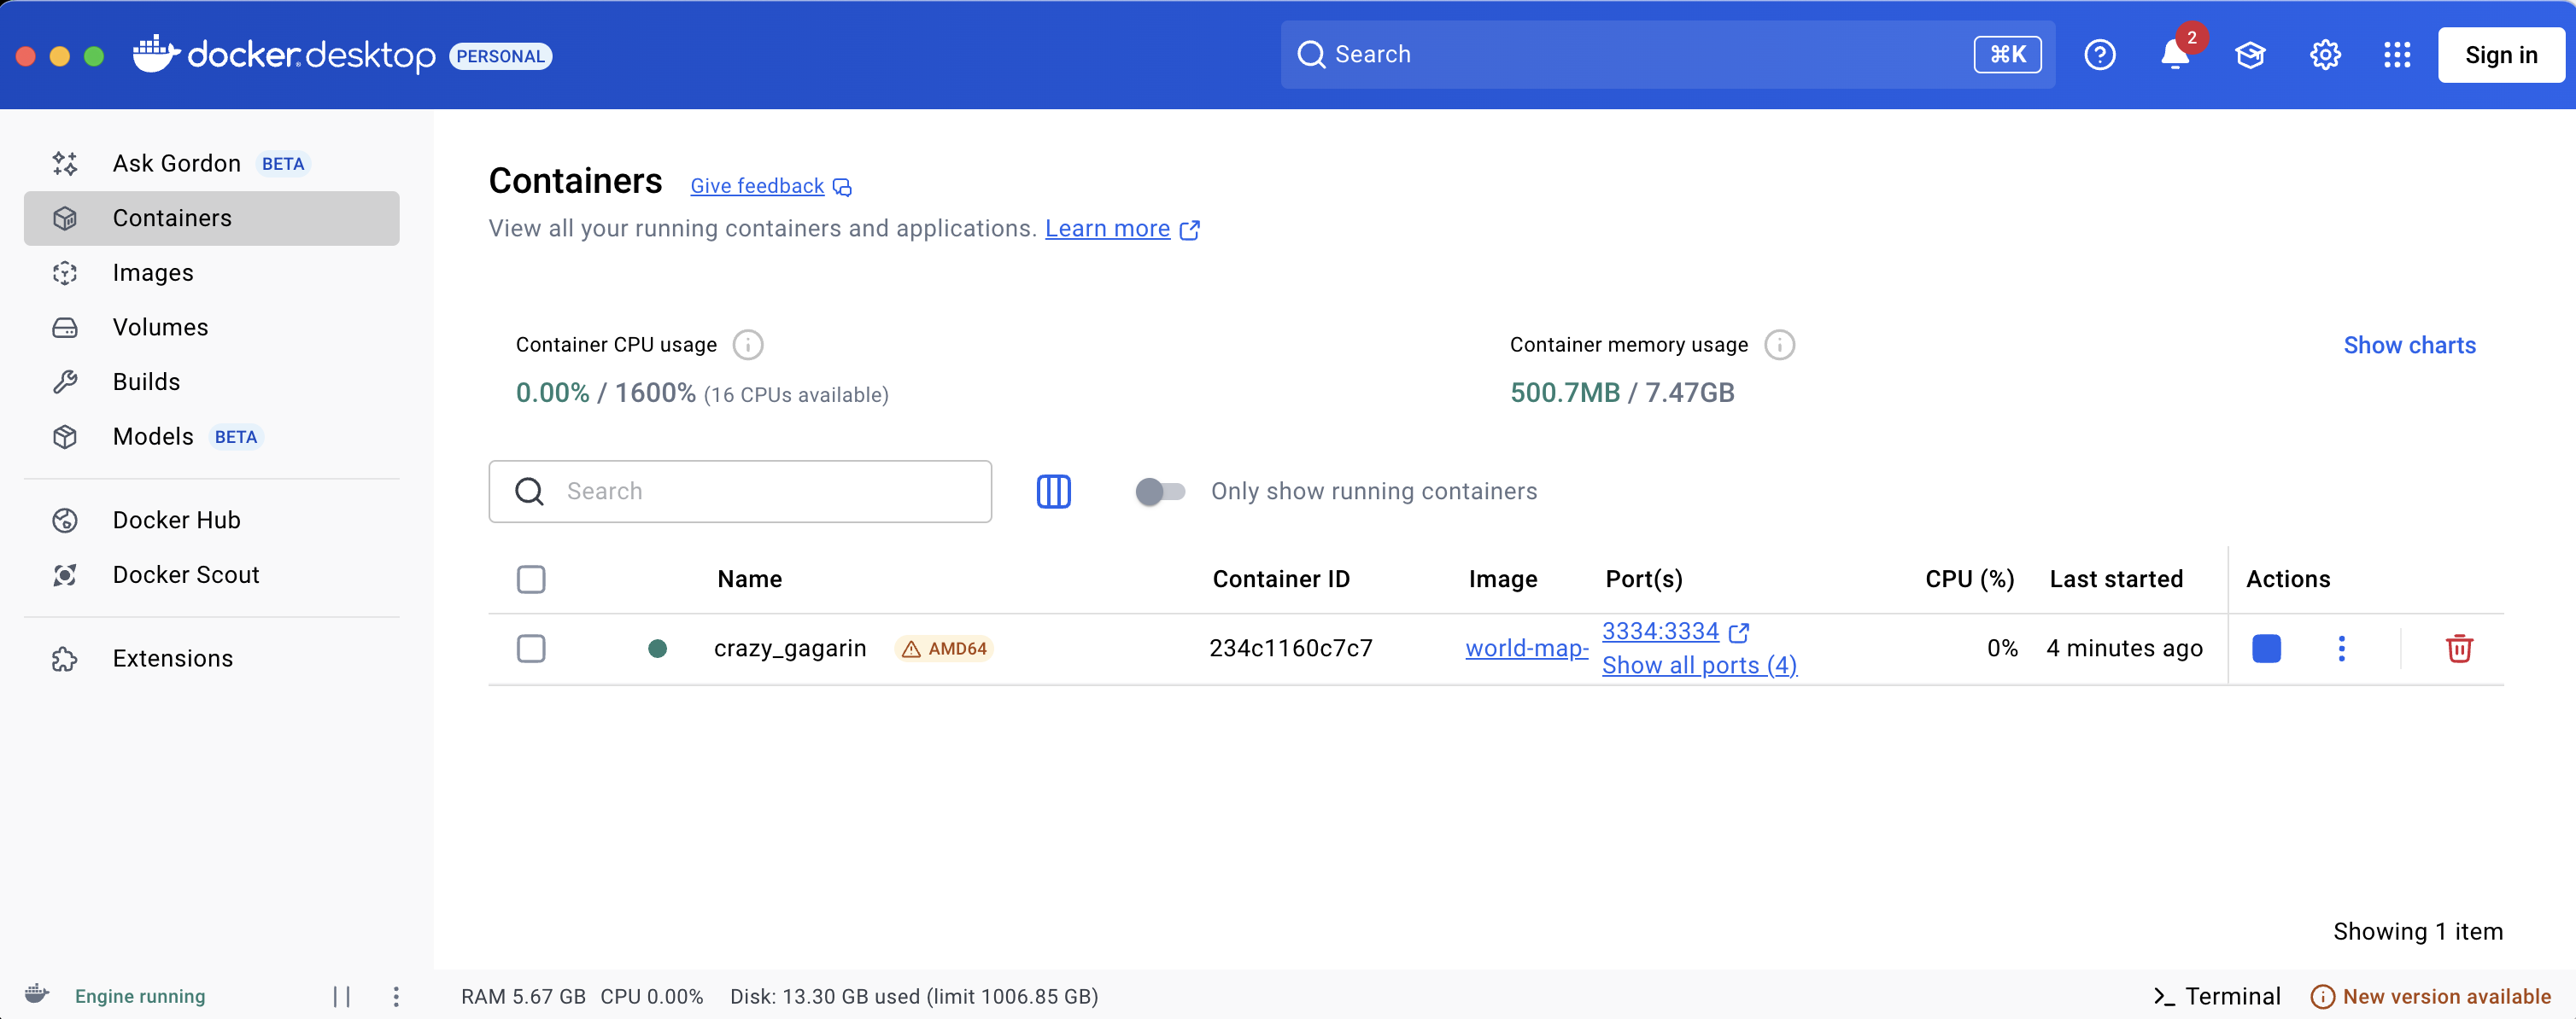This screenshot has height=1019, width=2576.
Task: Click the Show charts link
Action: click(2410, 345)
